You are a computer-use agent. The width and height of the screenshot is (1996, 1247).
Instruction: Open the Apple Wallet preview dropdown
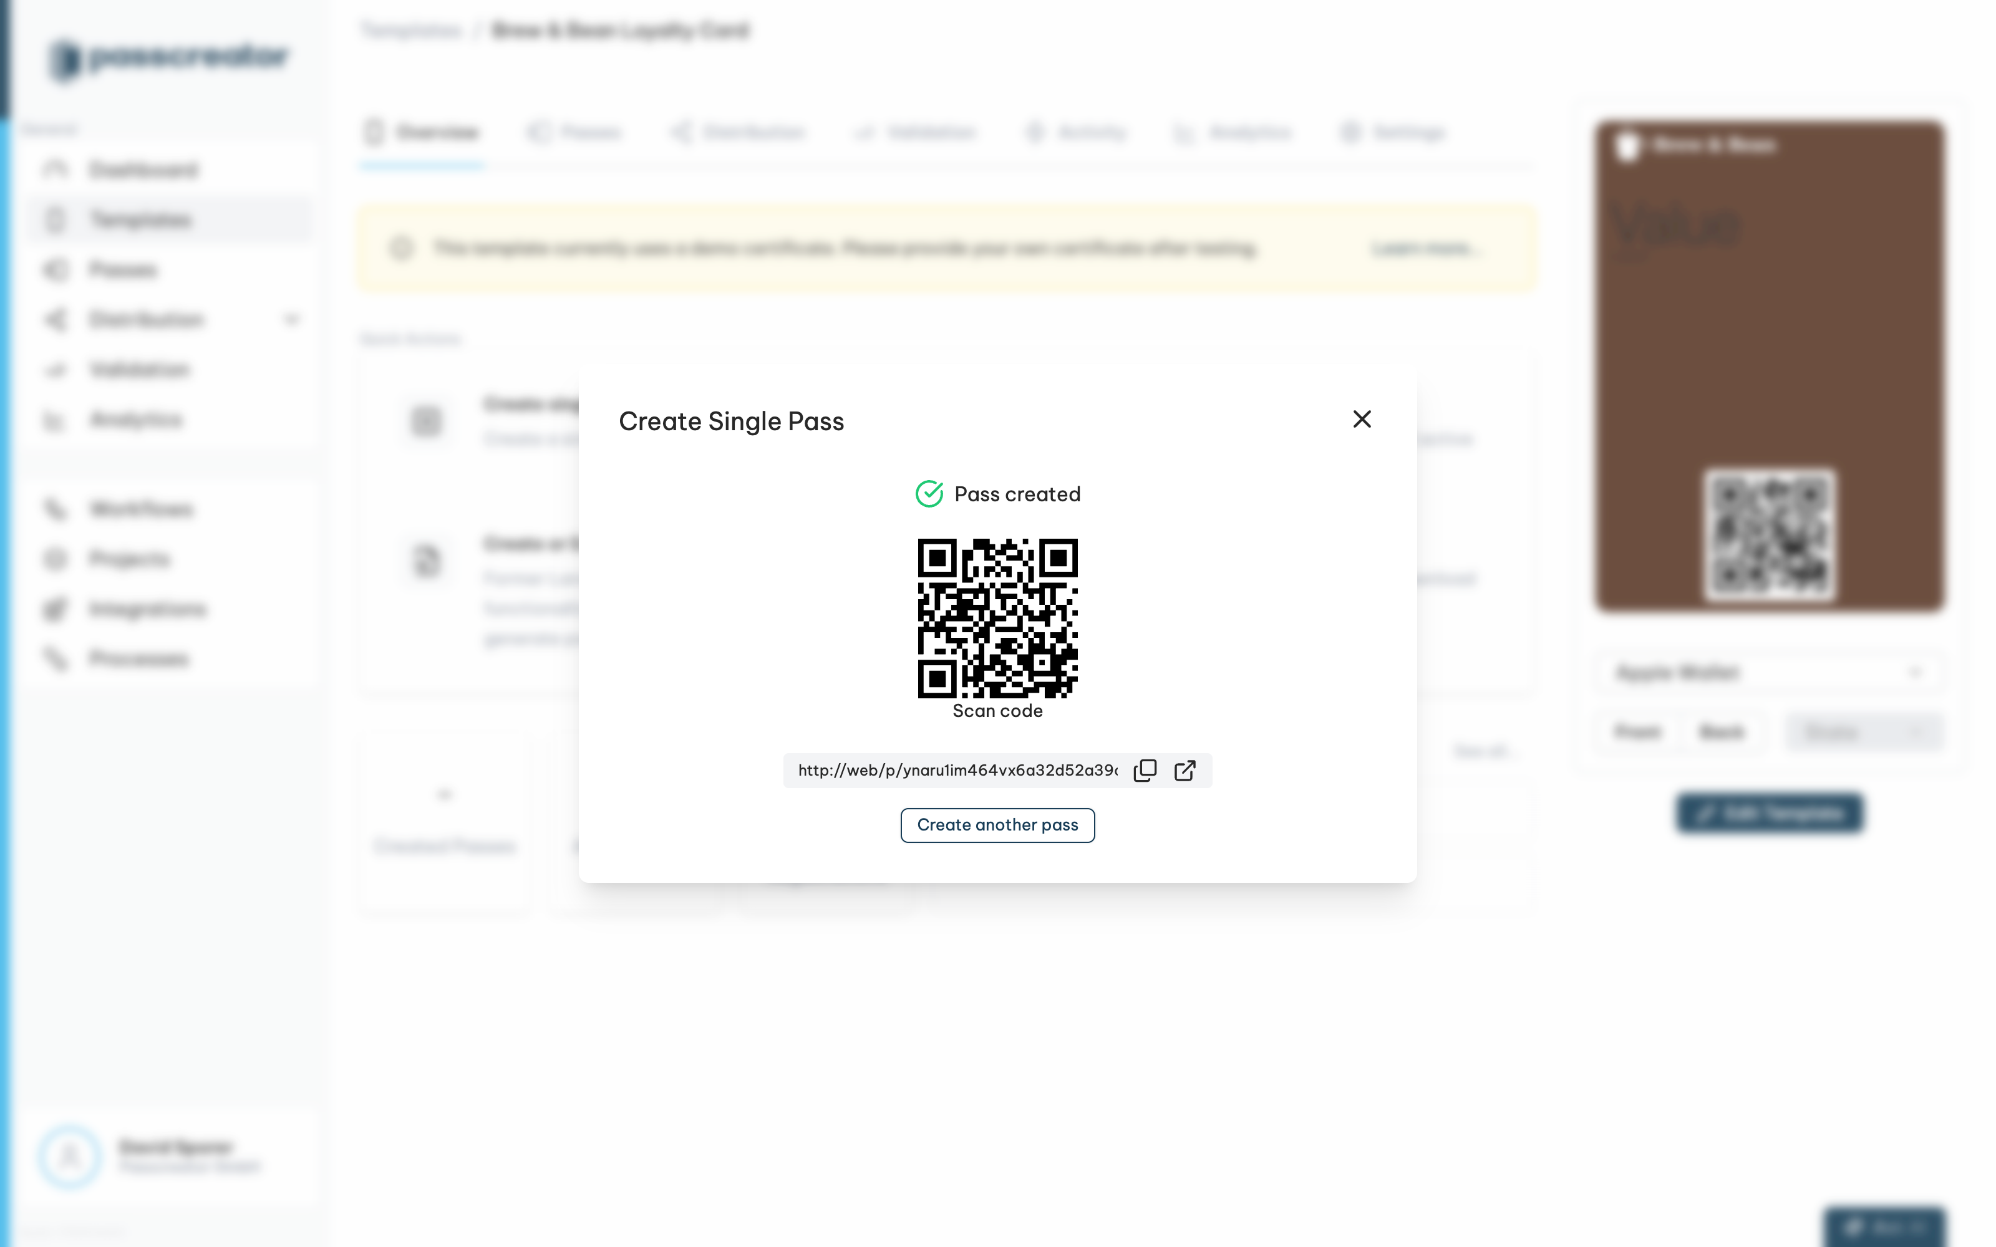coord(1769,672)
